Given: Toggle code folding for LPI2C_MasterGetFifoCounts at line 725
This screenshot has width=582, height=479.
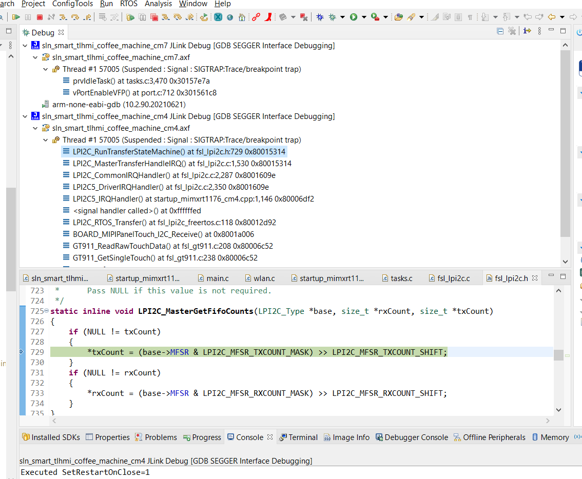Looking at the screenshot, I should click(47, 311).
